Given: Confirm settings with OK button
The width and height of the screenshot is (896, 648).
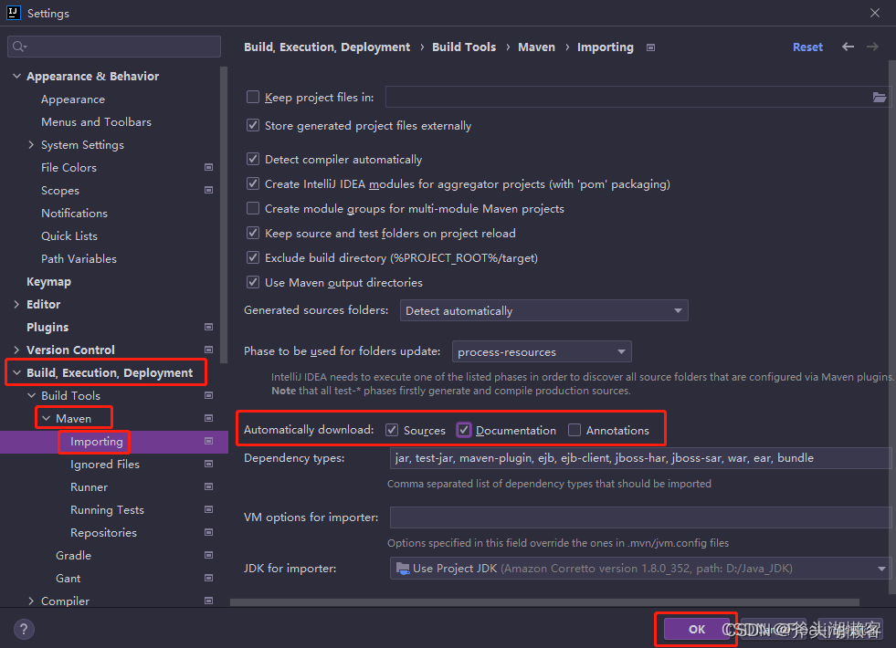Looking at the screenshot, I should [x=697, y=629].
